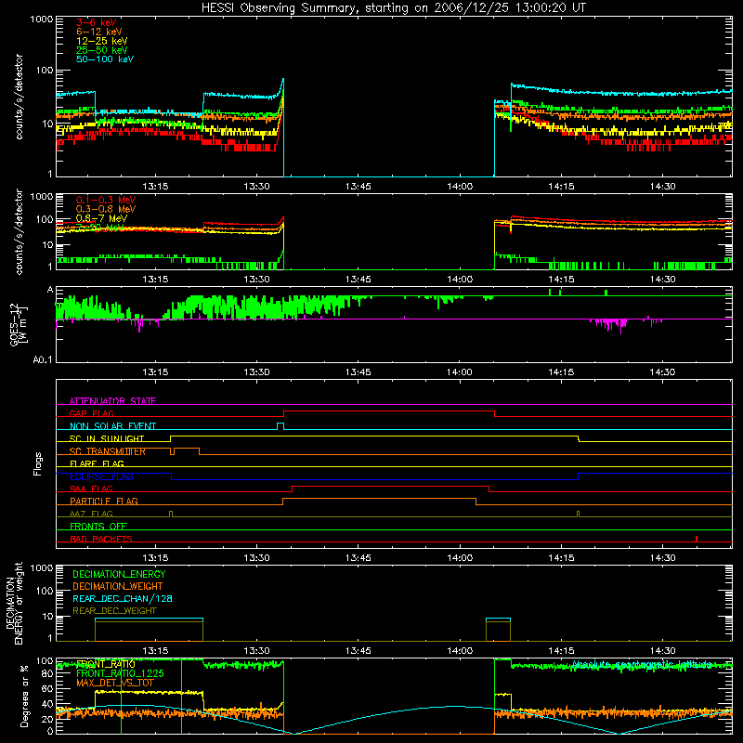The image size is (743, 743).
Task: Click the vertical Flags axis title
Action: tap(37, 463)
